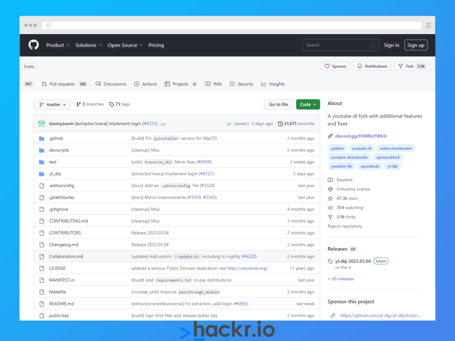Click the LICENSE file icon
The height and width of the screenshot is (341, 455).
(42, 269)
